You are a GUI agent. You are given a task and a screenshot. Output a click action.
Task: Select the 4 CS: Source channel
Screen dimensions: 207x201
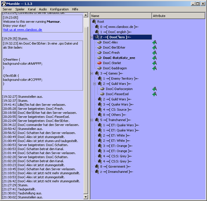pos(118,110)
